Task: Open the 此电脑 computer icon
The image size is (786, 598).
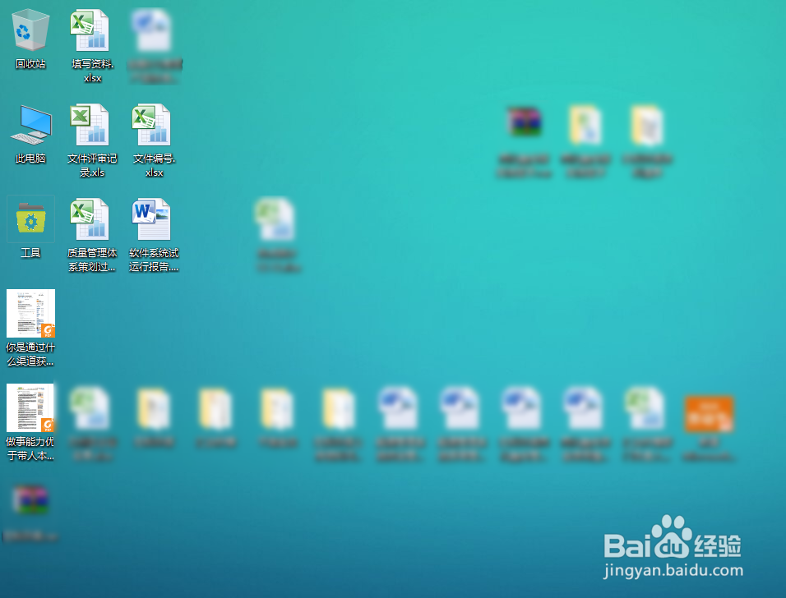Action: (30, 125)
